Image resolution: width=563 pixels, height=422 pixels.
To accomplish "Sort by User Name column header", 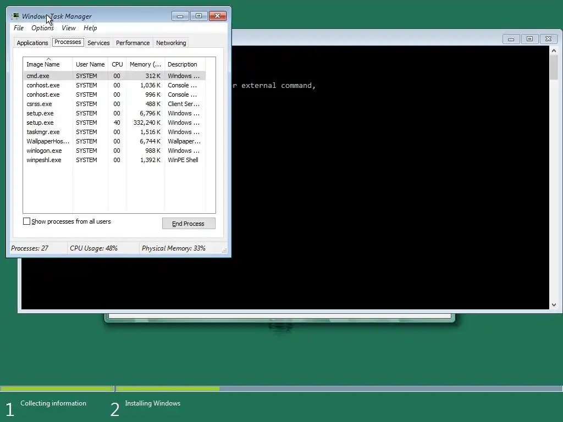I will point(90,64).
